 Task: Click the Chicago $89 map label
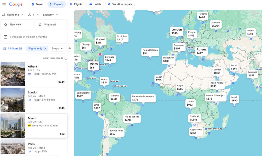tap(86, 46)
